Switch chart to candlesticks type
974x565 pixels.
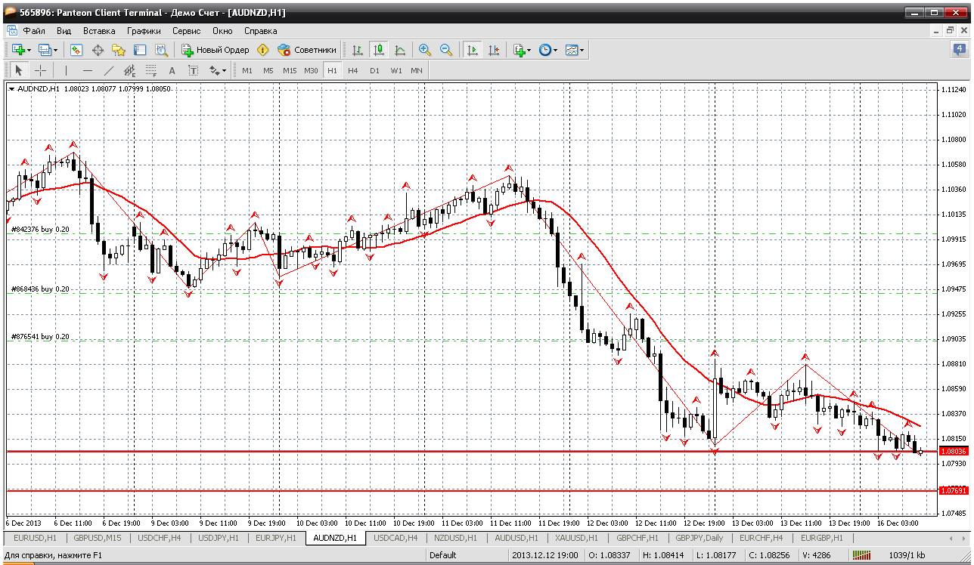[379, 50]
